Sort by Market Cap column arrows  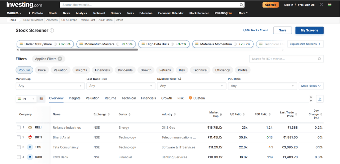click(221, 114)
